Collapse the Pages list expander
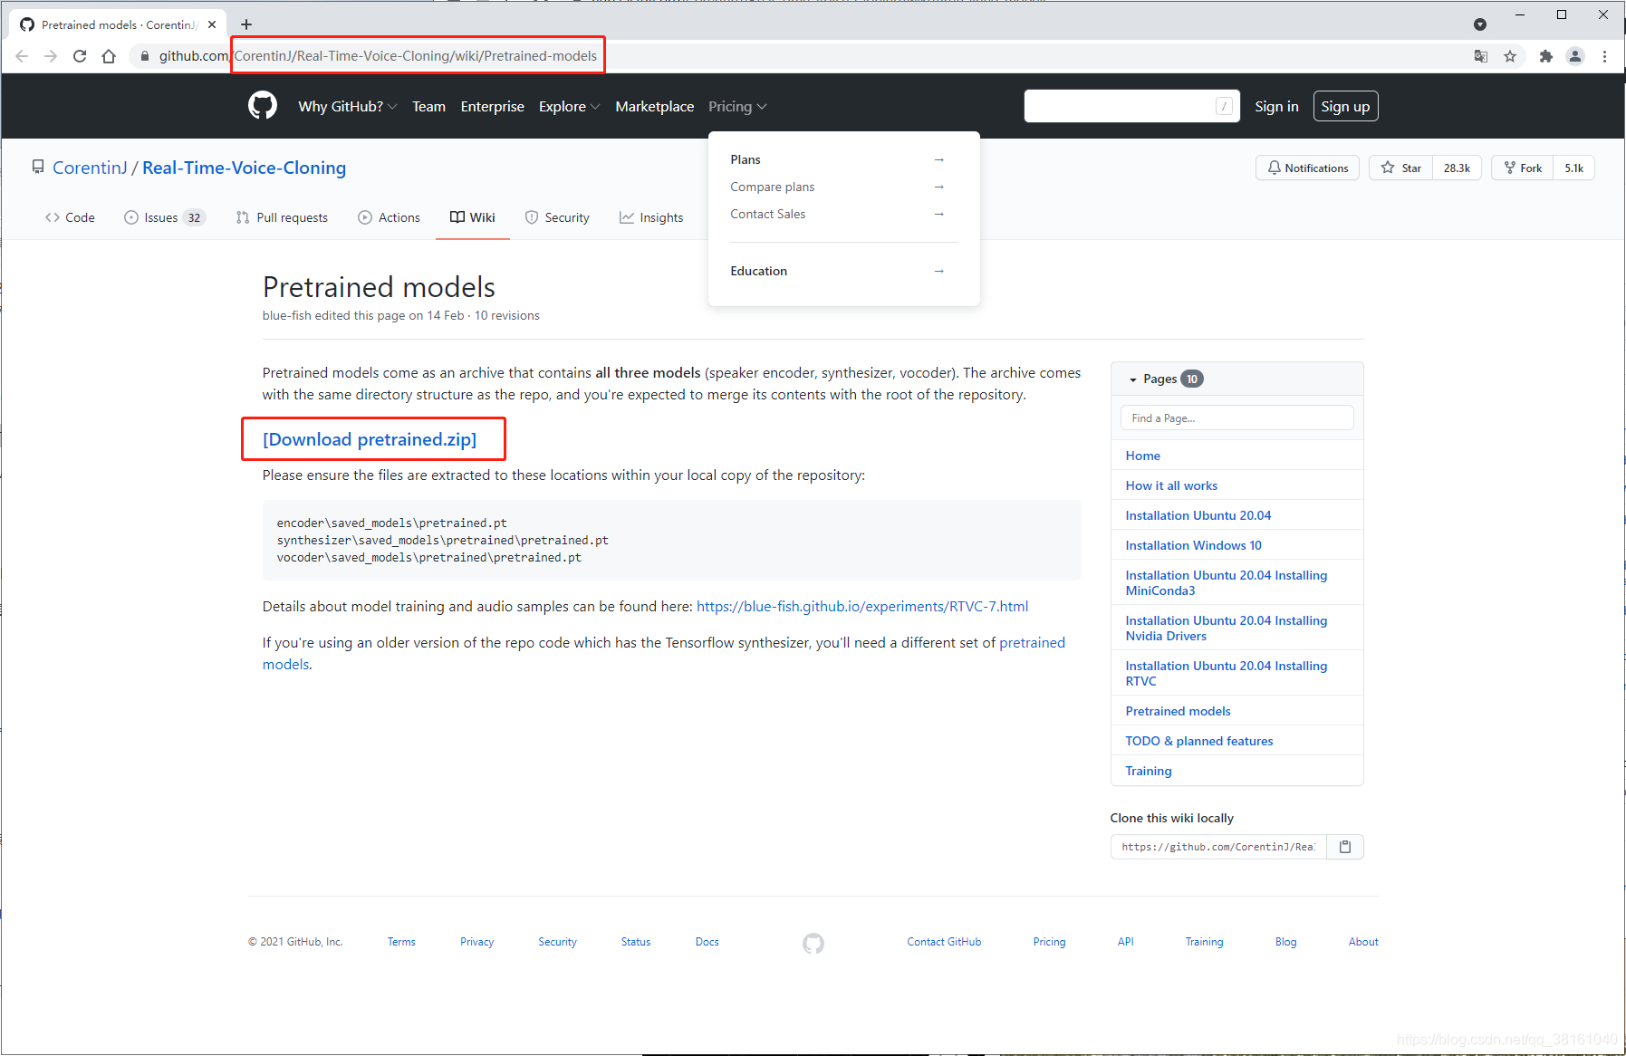This screenshot has height=1056, width=1626. coord(1133,379)
